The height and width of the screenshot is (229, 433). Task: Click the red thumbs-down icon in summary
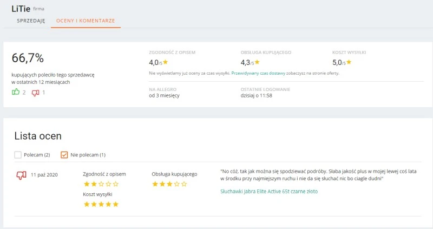(36, 93)
